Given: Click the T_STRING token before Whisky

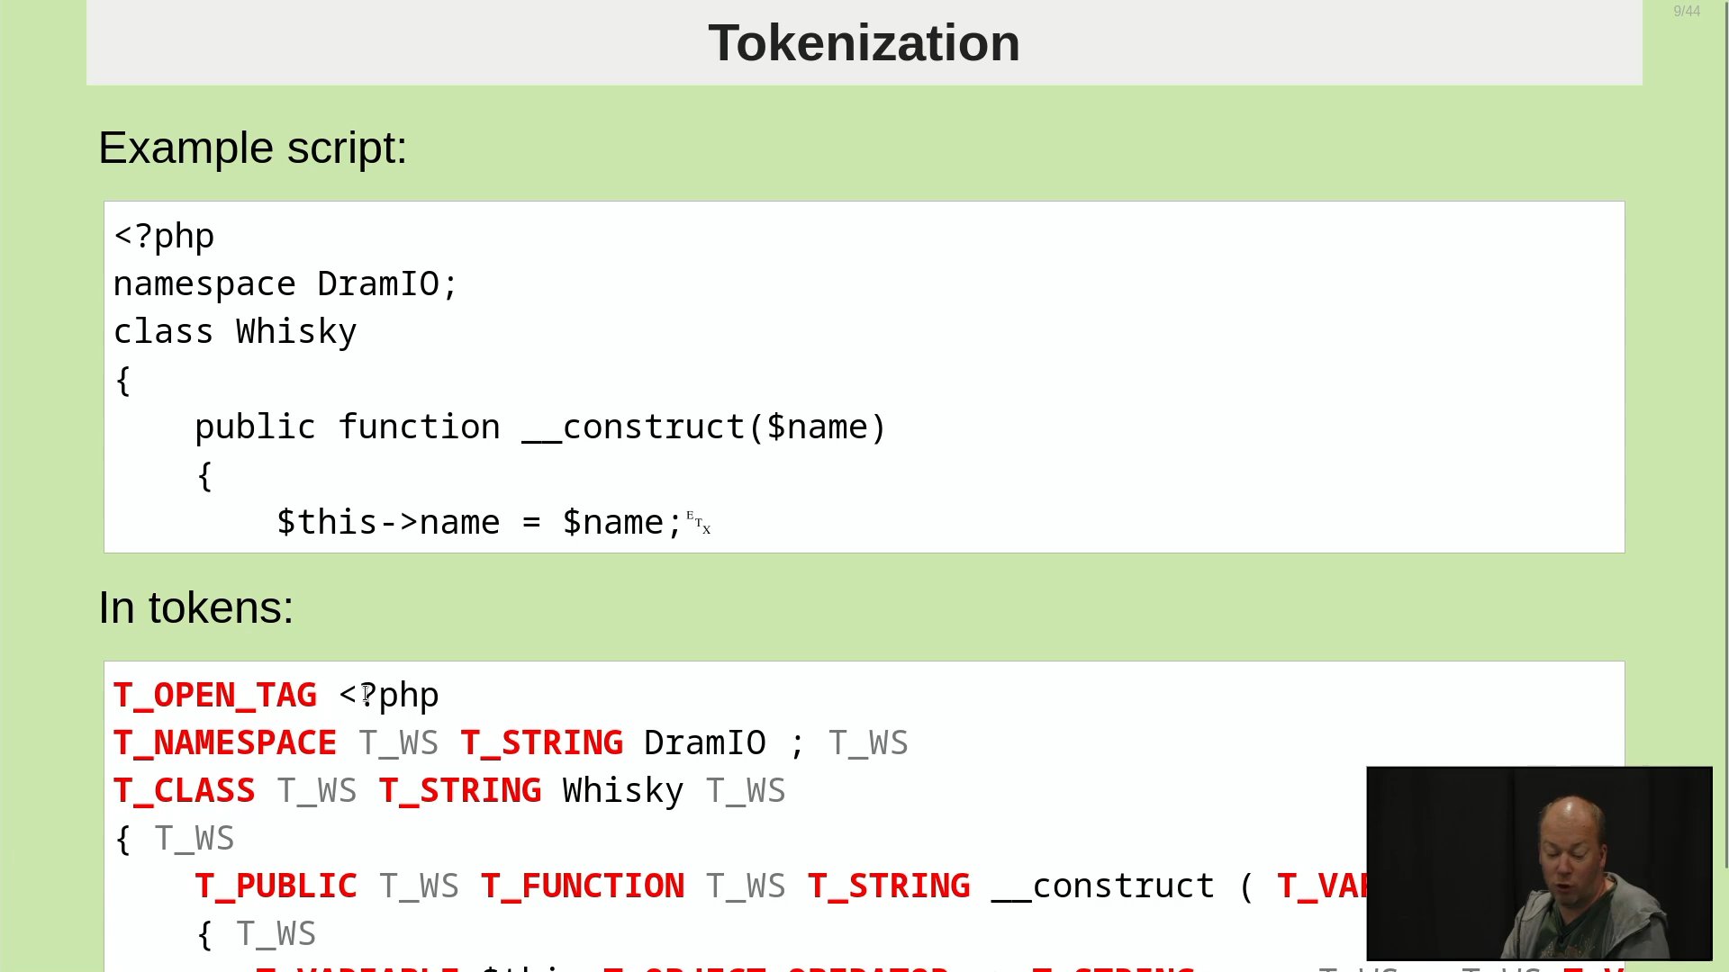Looking at the screenshot, I should pos(460,791).
